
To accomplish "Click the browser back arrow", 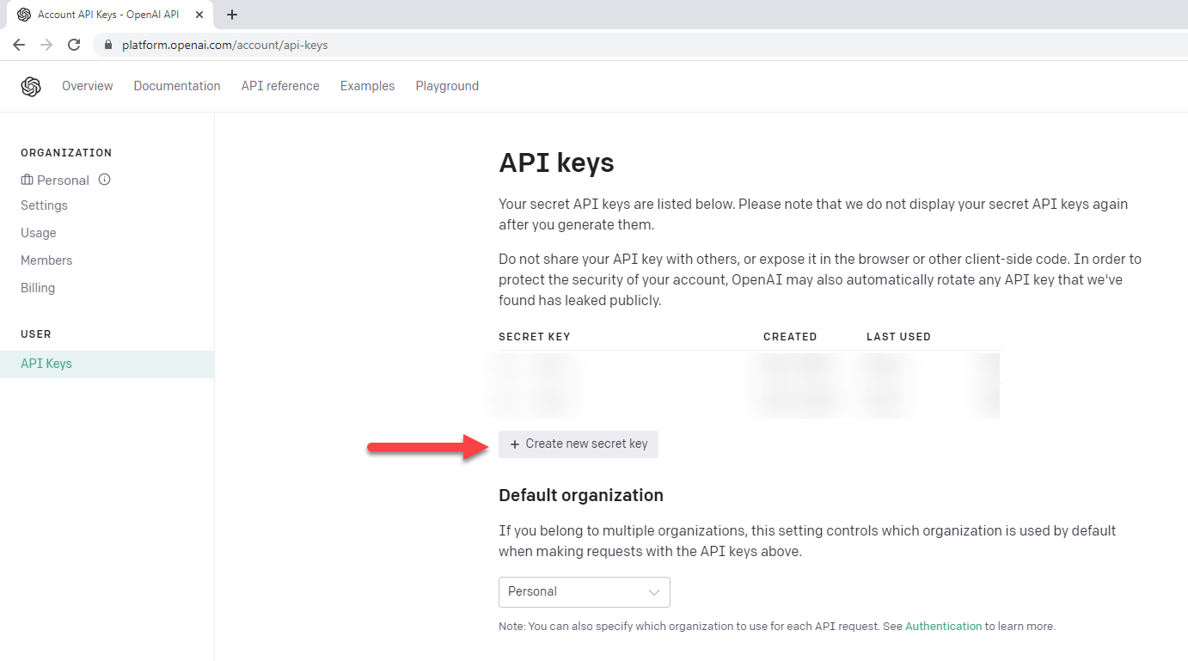I will tap(19, 45).
